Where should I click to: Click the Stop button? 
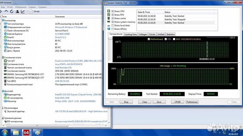pyautogui.click(x=126, y=102)
